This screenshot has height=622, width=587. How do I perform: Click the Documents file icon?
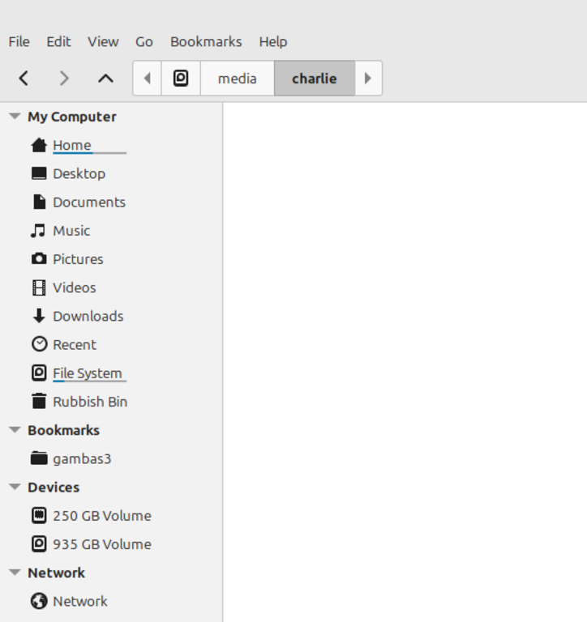click(x=39, y=202)
